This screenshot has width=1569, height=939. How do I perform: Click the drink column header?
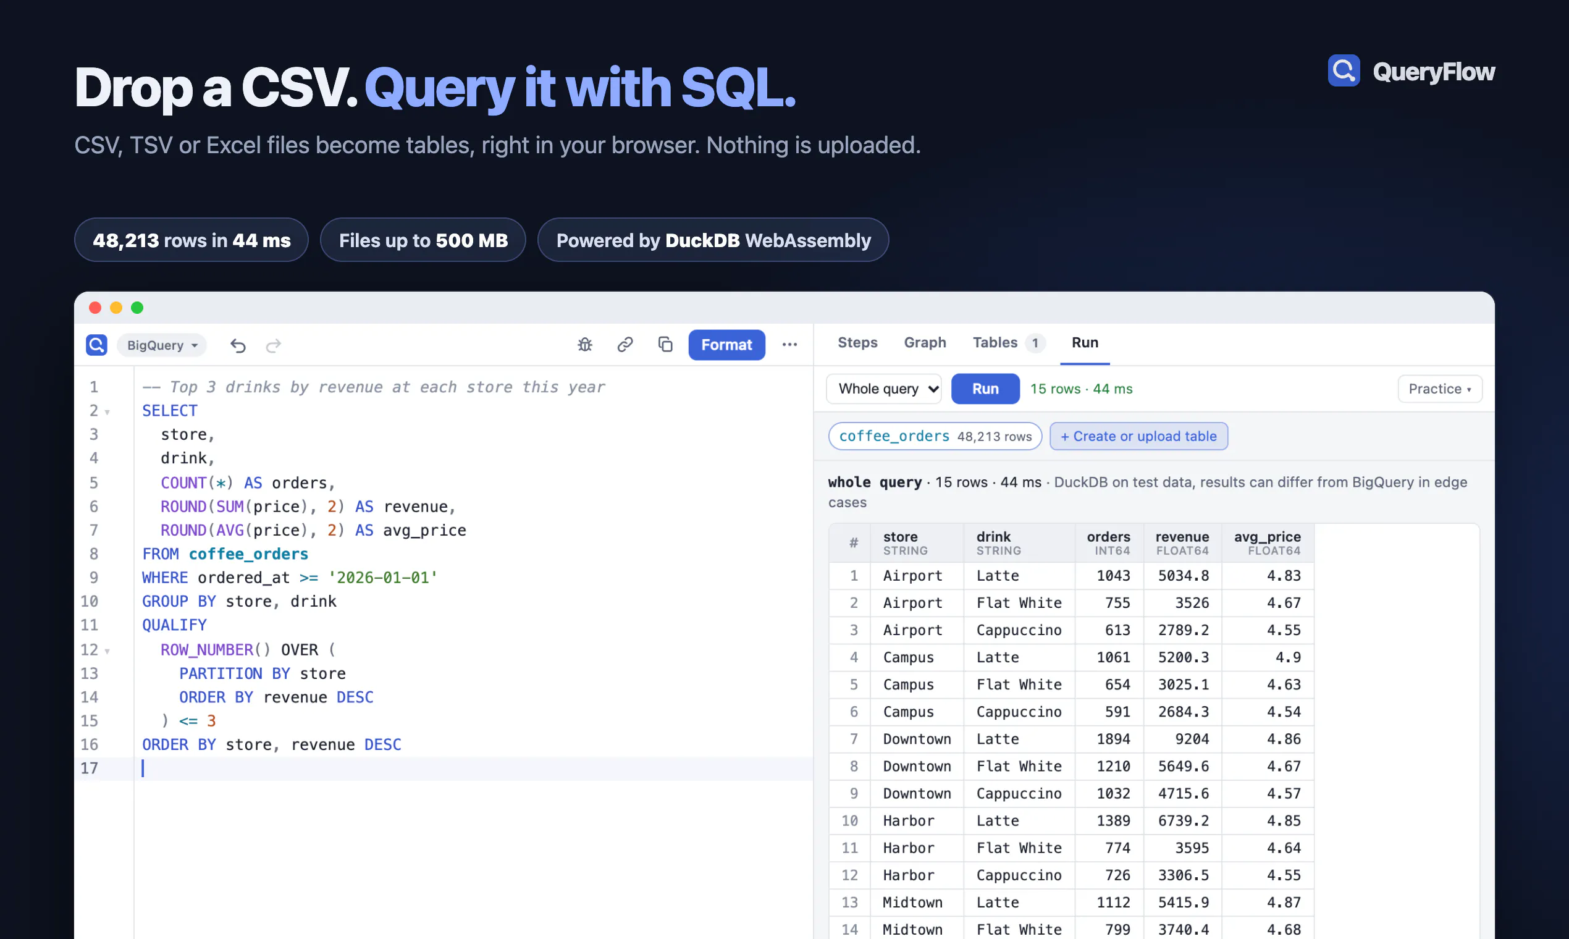(x=1019, y=543)
